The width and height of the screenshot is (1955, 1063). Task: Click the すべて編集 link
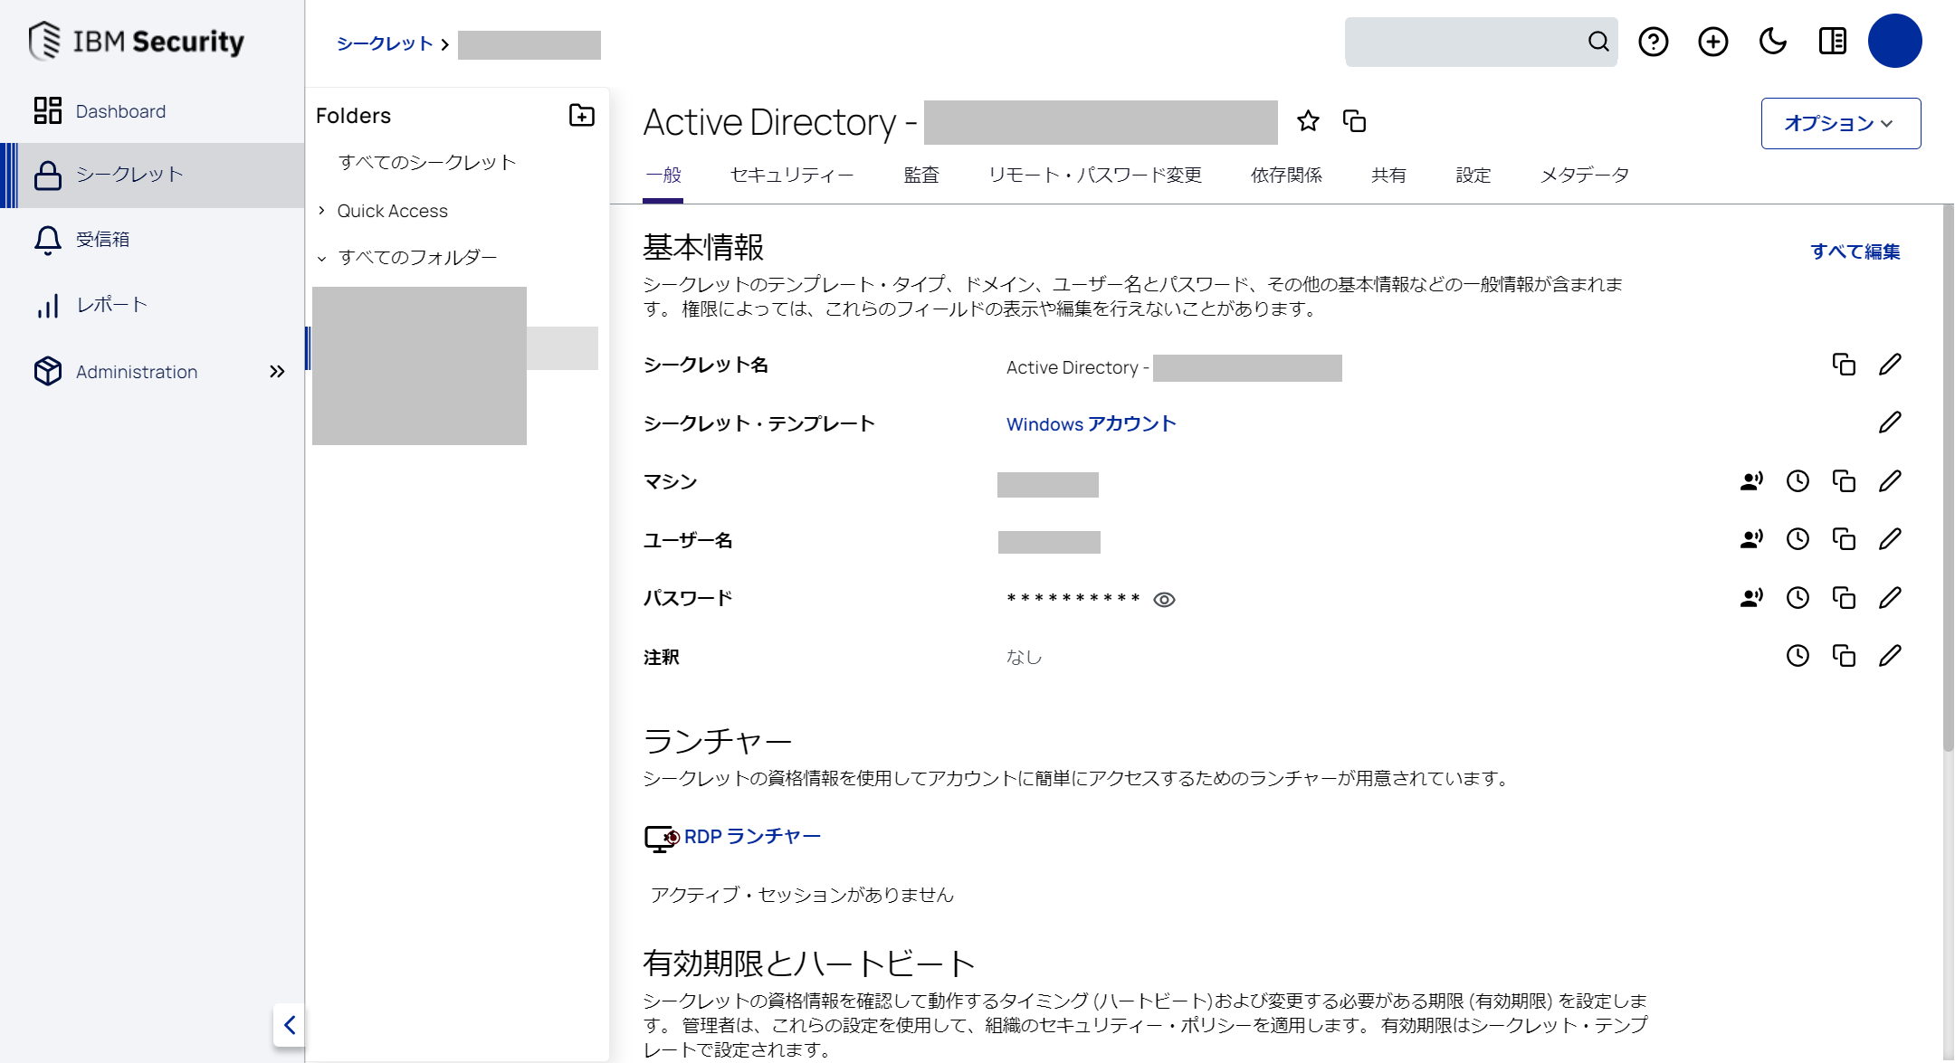[x=1855, y=252]
